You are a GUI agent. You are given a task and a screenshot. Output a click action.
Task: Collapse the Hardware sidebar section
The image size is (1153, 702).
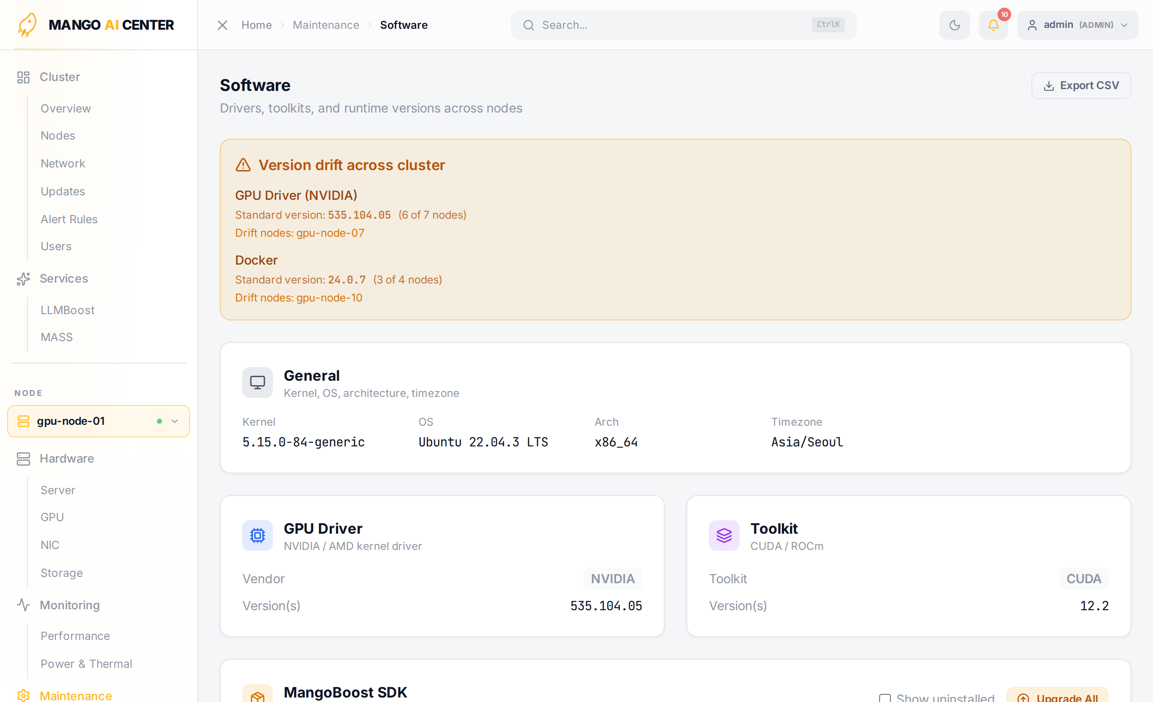[x=67, y=459]
